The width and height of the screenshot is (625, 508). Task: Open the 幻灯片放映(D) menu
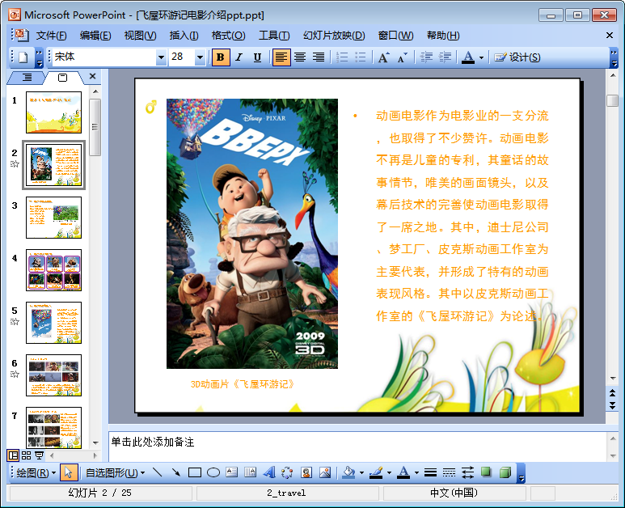pos(334,36)
